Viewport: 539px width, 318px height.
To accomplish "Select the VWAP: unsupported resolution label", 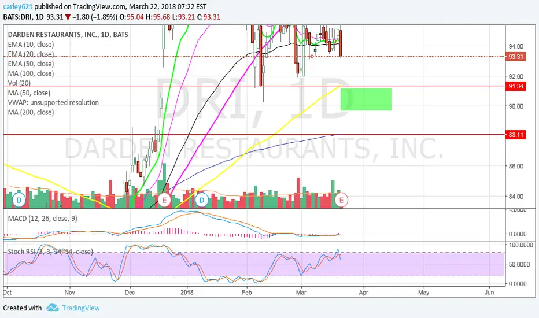I will pos(53,102).
